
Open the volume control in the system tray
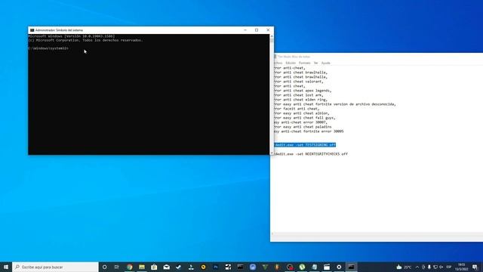coord(441,267)
